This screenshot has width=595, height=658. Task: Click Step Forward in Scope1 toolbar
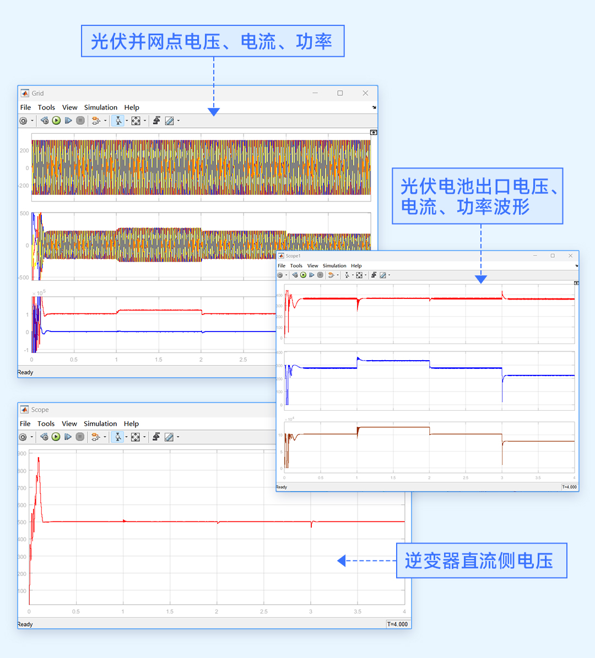(x=312, y=275)
